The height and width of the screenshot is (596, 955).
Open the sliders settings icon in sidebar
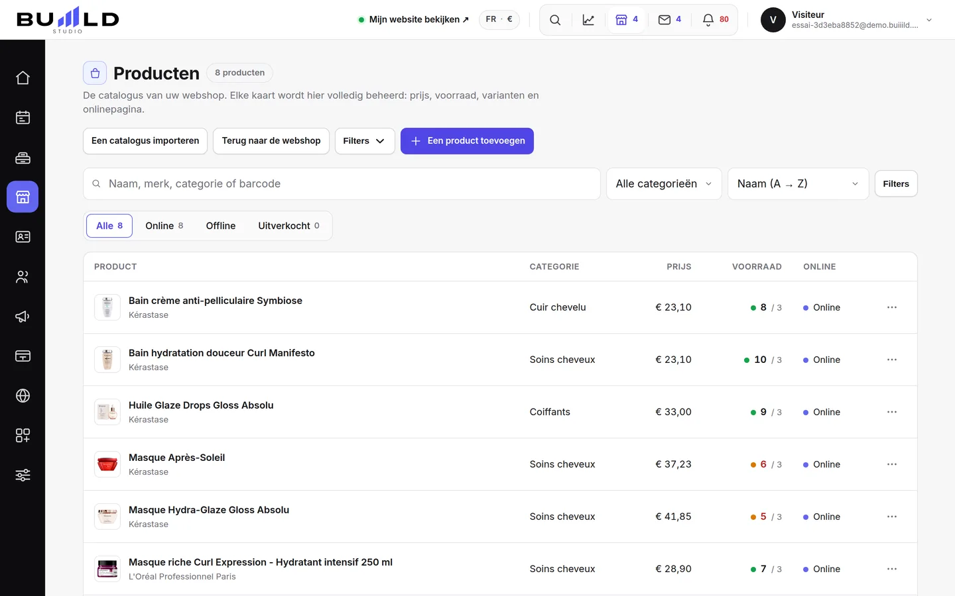click(x=23, y=475)
